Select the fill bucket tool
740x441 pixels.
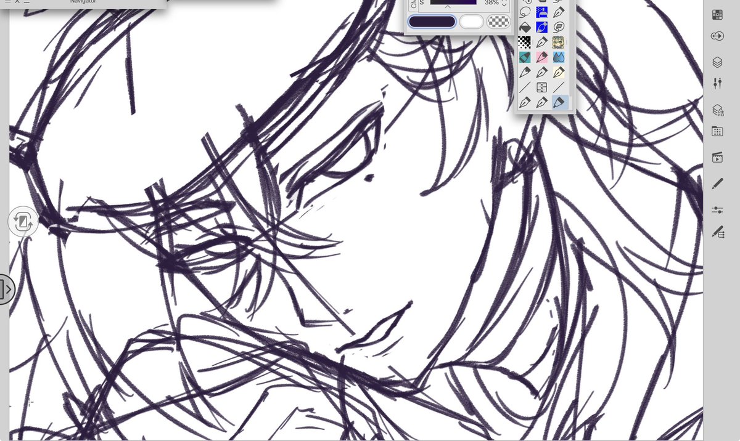[x=525, y=27]
